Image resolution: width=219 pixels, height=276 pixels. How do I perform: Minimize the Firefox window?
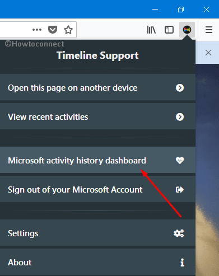point(155,9)
